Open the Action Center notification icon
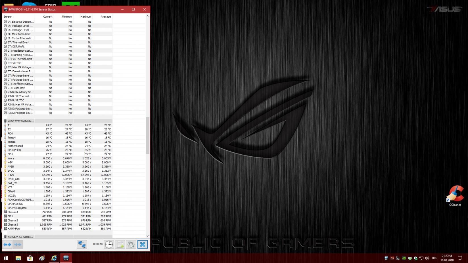 [x=460, y=258]
